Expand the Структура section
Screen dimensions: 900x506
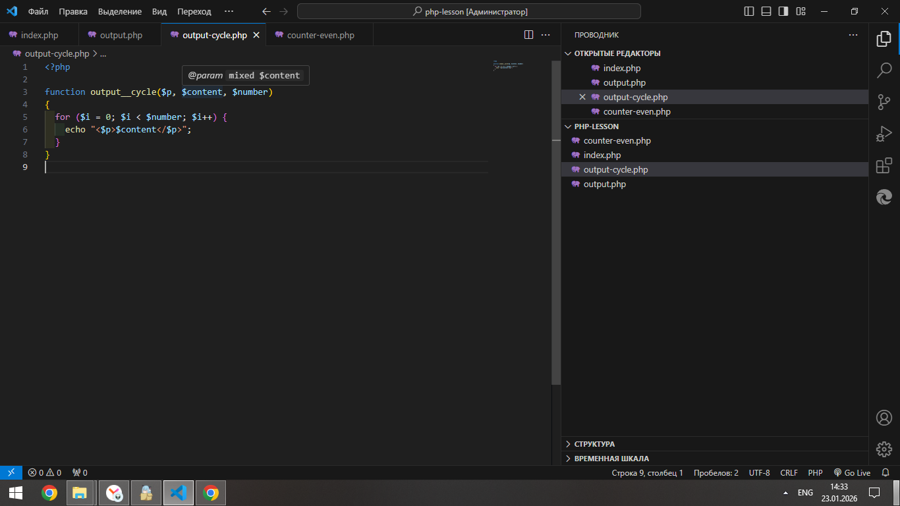594,444
